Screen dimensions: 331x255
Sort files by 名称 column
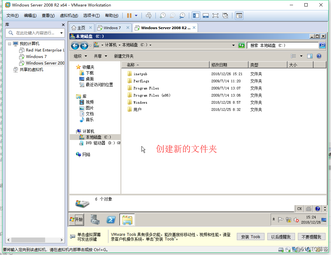165,65
